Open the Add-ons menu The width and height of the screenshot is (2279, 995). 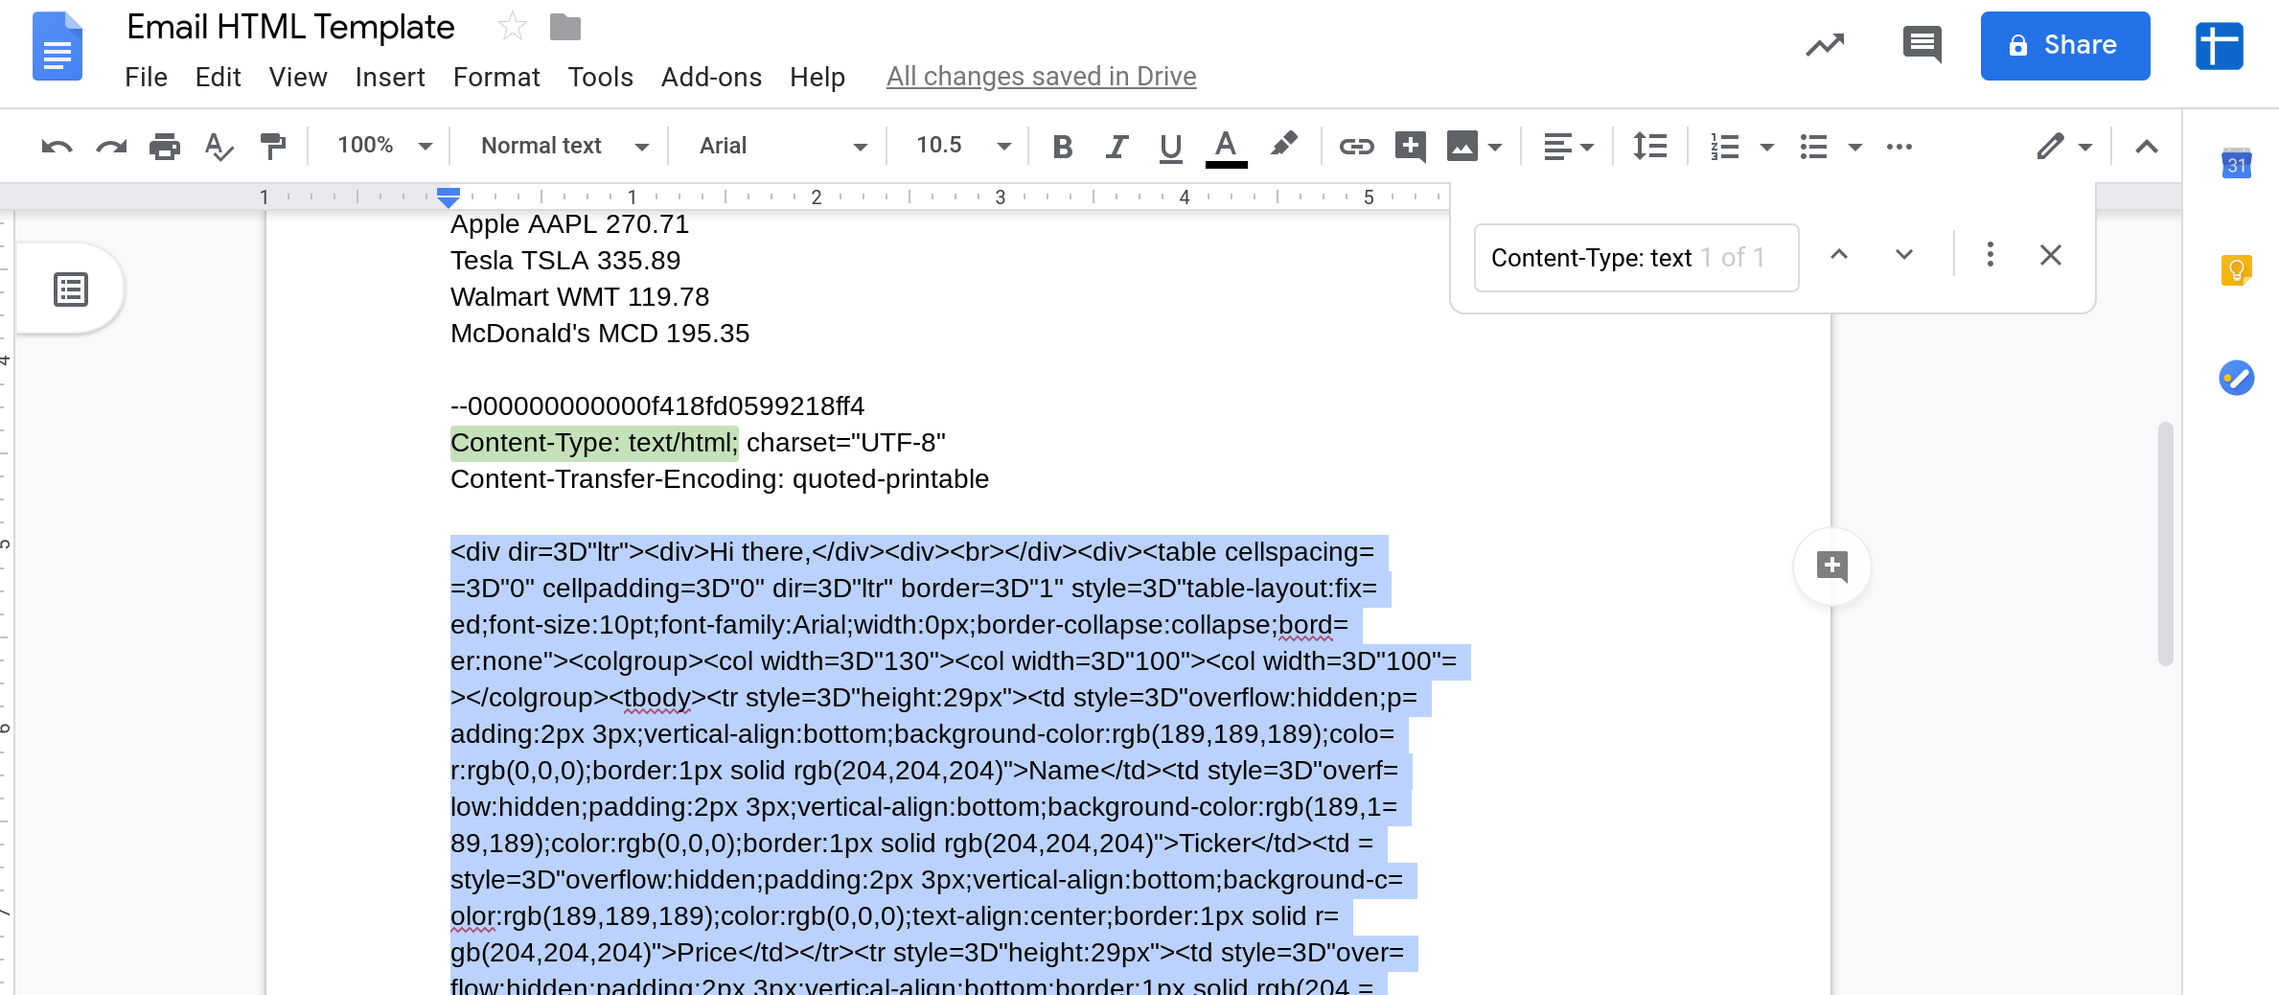711,77
